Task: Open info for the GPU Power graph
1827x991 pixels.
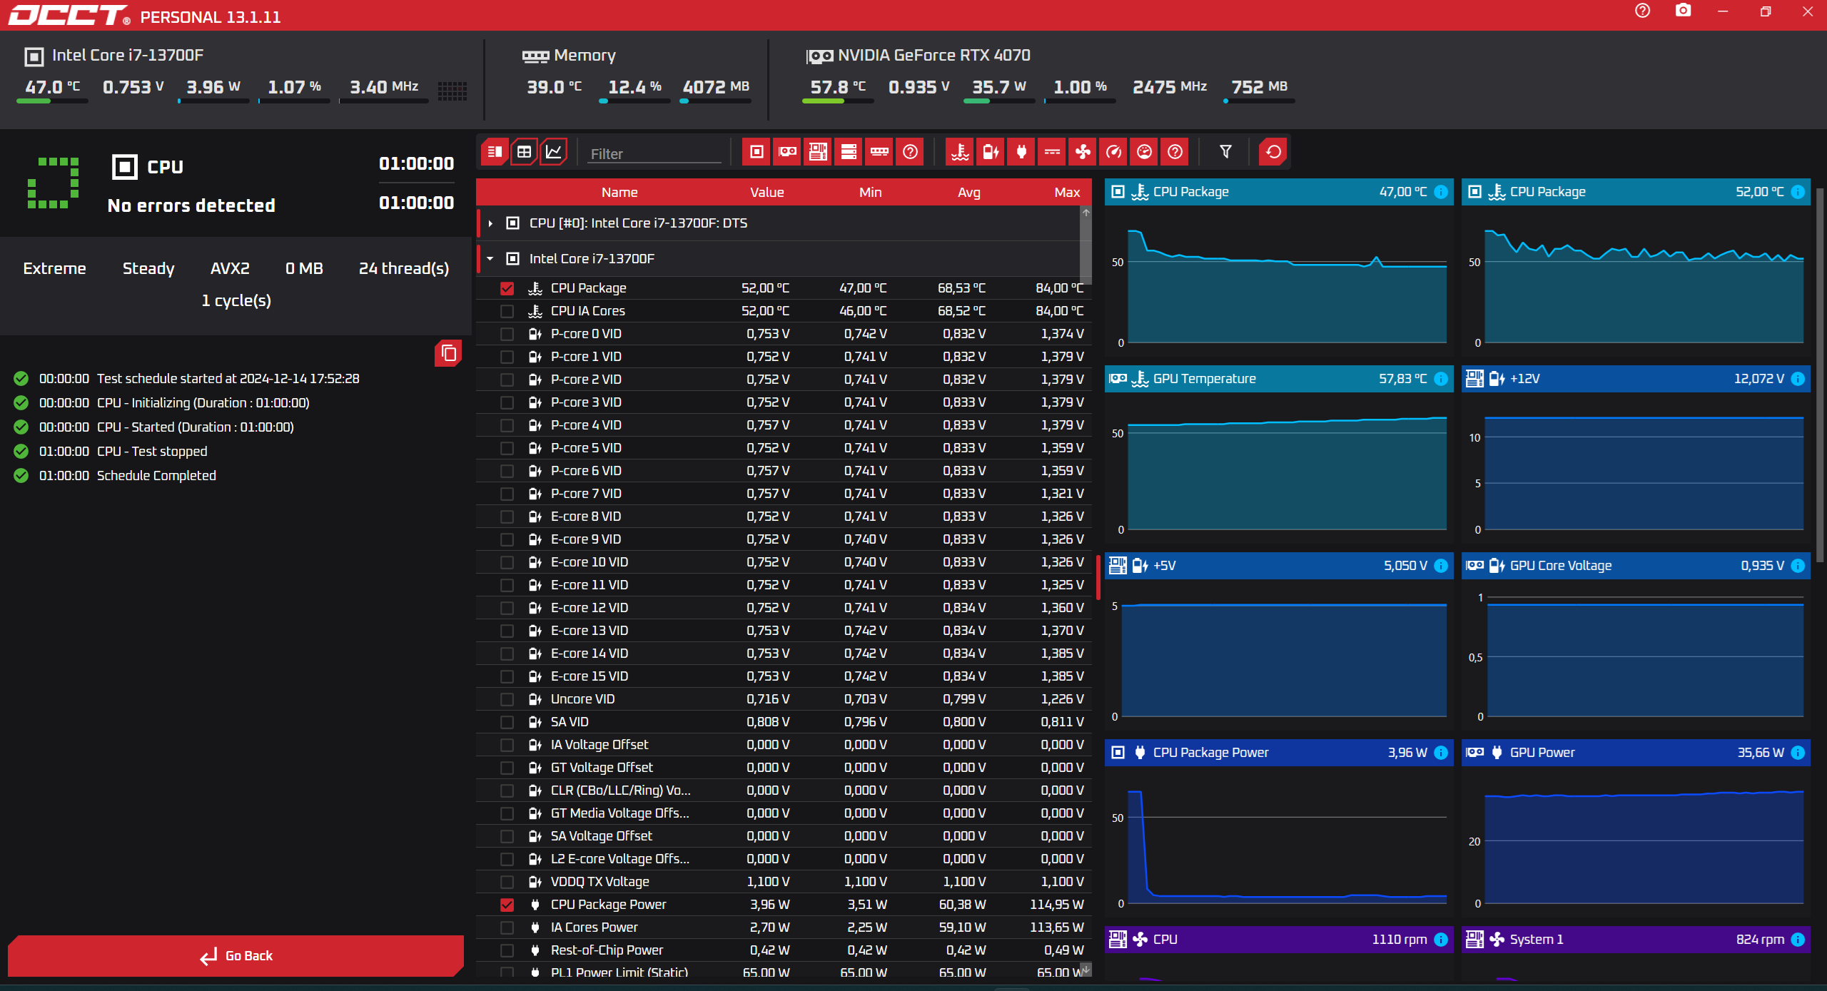Action: [1798, 753]
